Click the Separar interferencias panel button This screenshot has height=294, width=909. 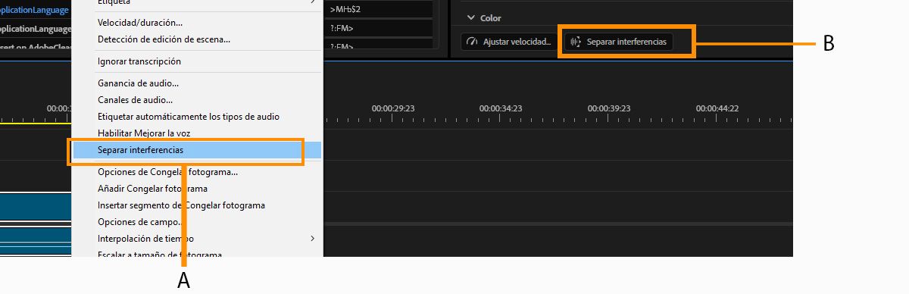pos(619,42)
